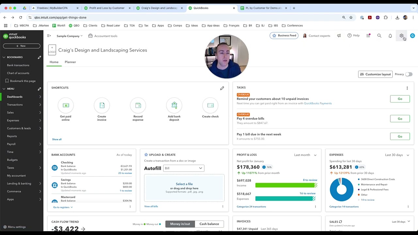418x235 pixels.
Task: Click Go for overdue bills task
Action: (x=400, y=119)
